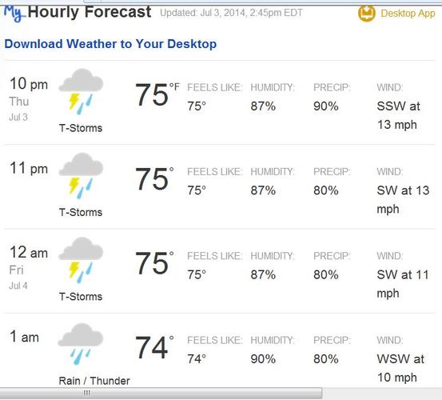Click the Hourly Forecast heading

click(90, 13)
